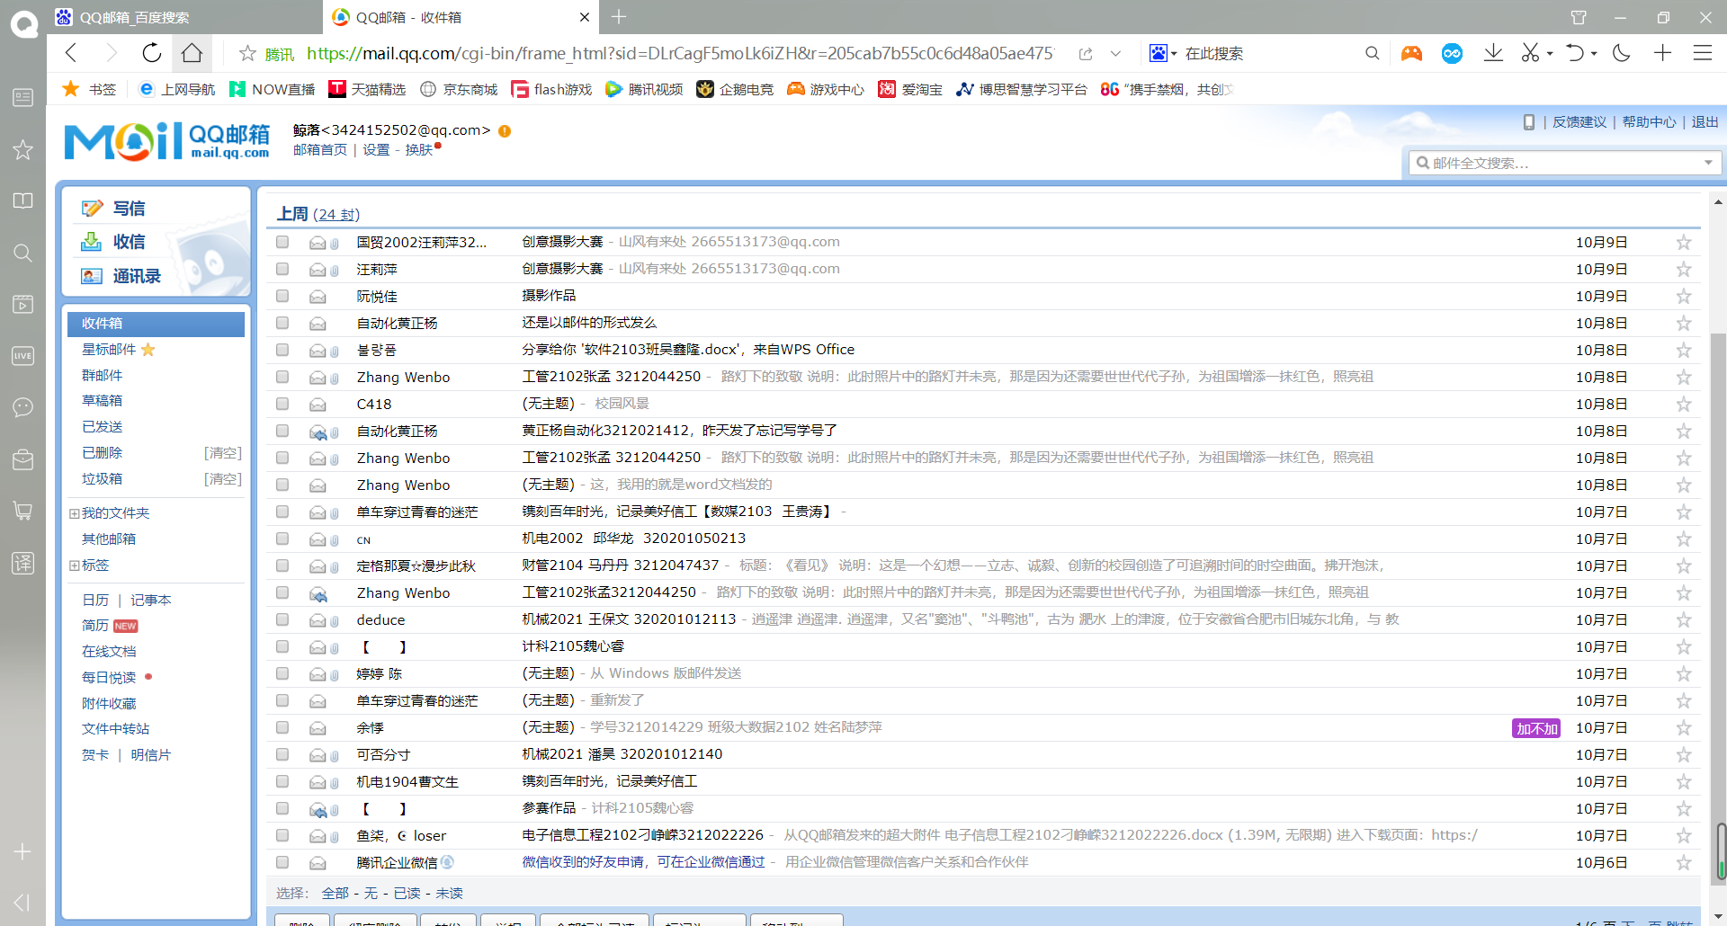Click the LIVE icon in browser sidebar
Screen dimensions: 1727x926
click(x=22, y=355)
